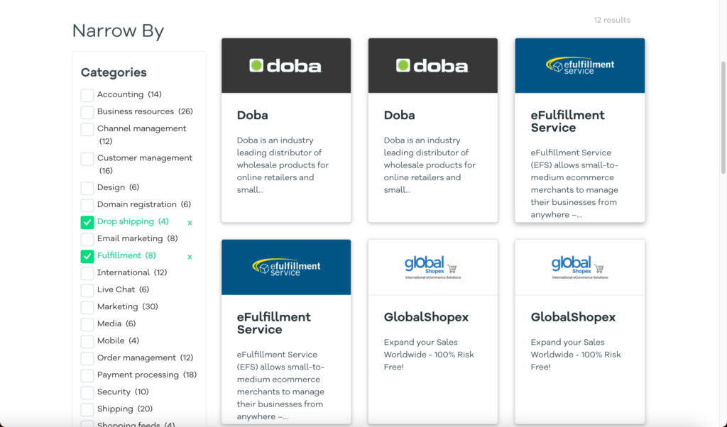This screenshot has height=427, width=727.
Task: Click the last GlobalShopex card title
Action: pyautogui.click(x=573, y=317)
